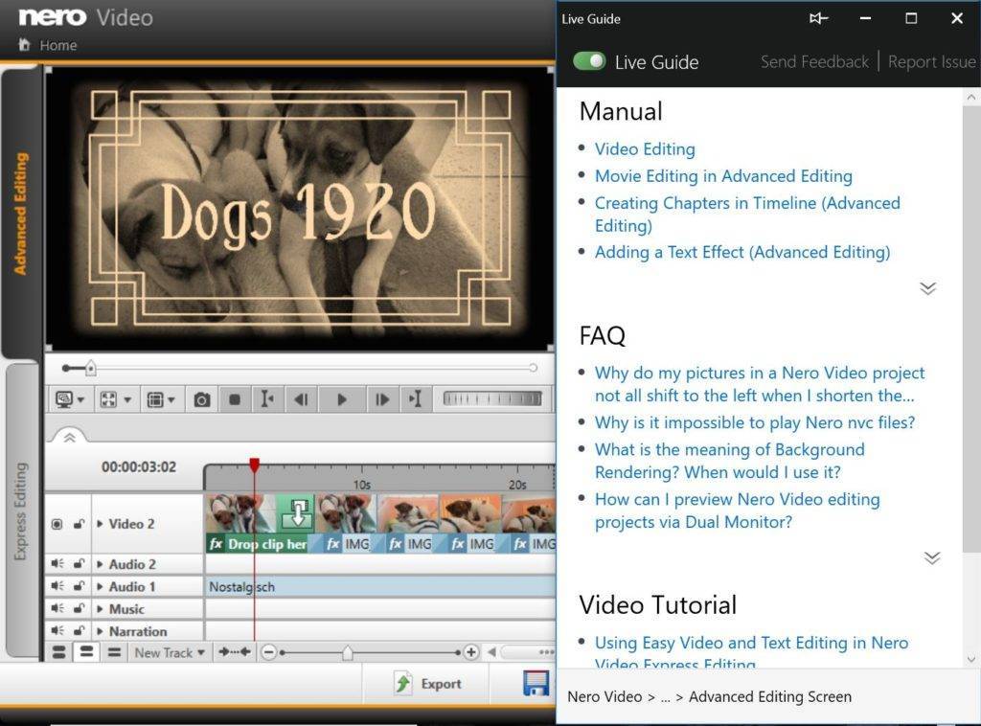Image resolution: width=981 pixels, height=726 pixels.
Task: Take a snapshot with the camera icon
Action: (201, 400)
